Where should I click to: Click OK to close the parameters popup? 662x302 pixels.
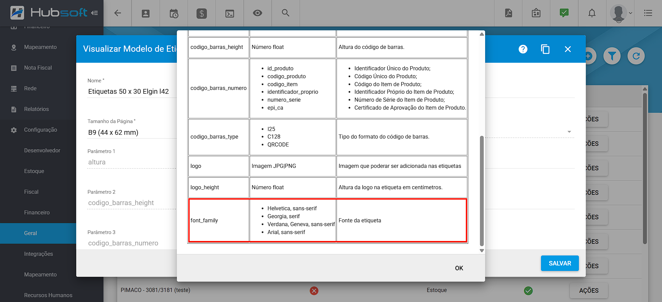(x=459, y=268)
